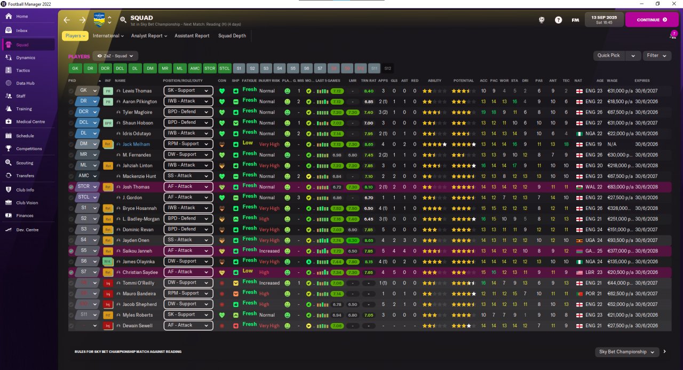Screen dimensions: 683x370
Task: Open the Filter dropdown
Action: 657,56
